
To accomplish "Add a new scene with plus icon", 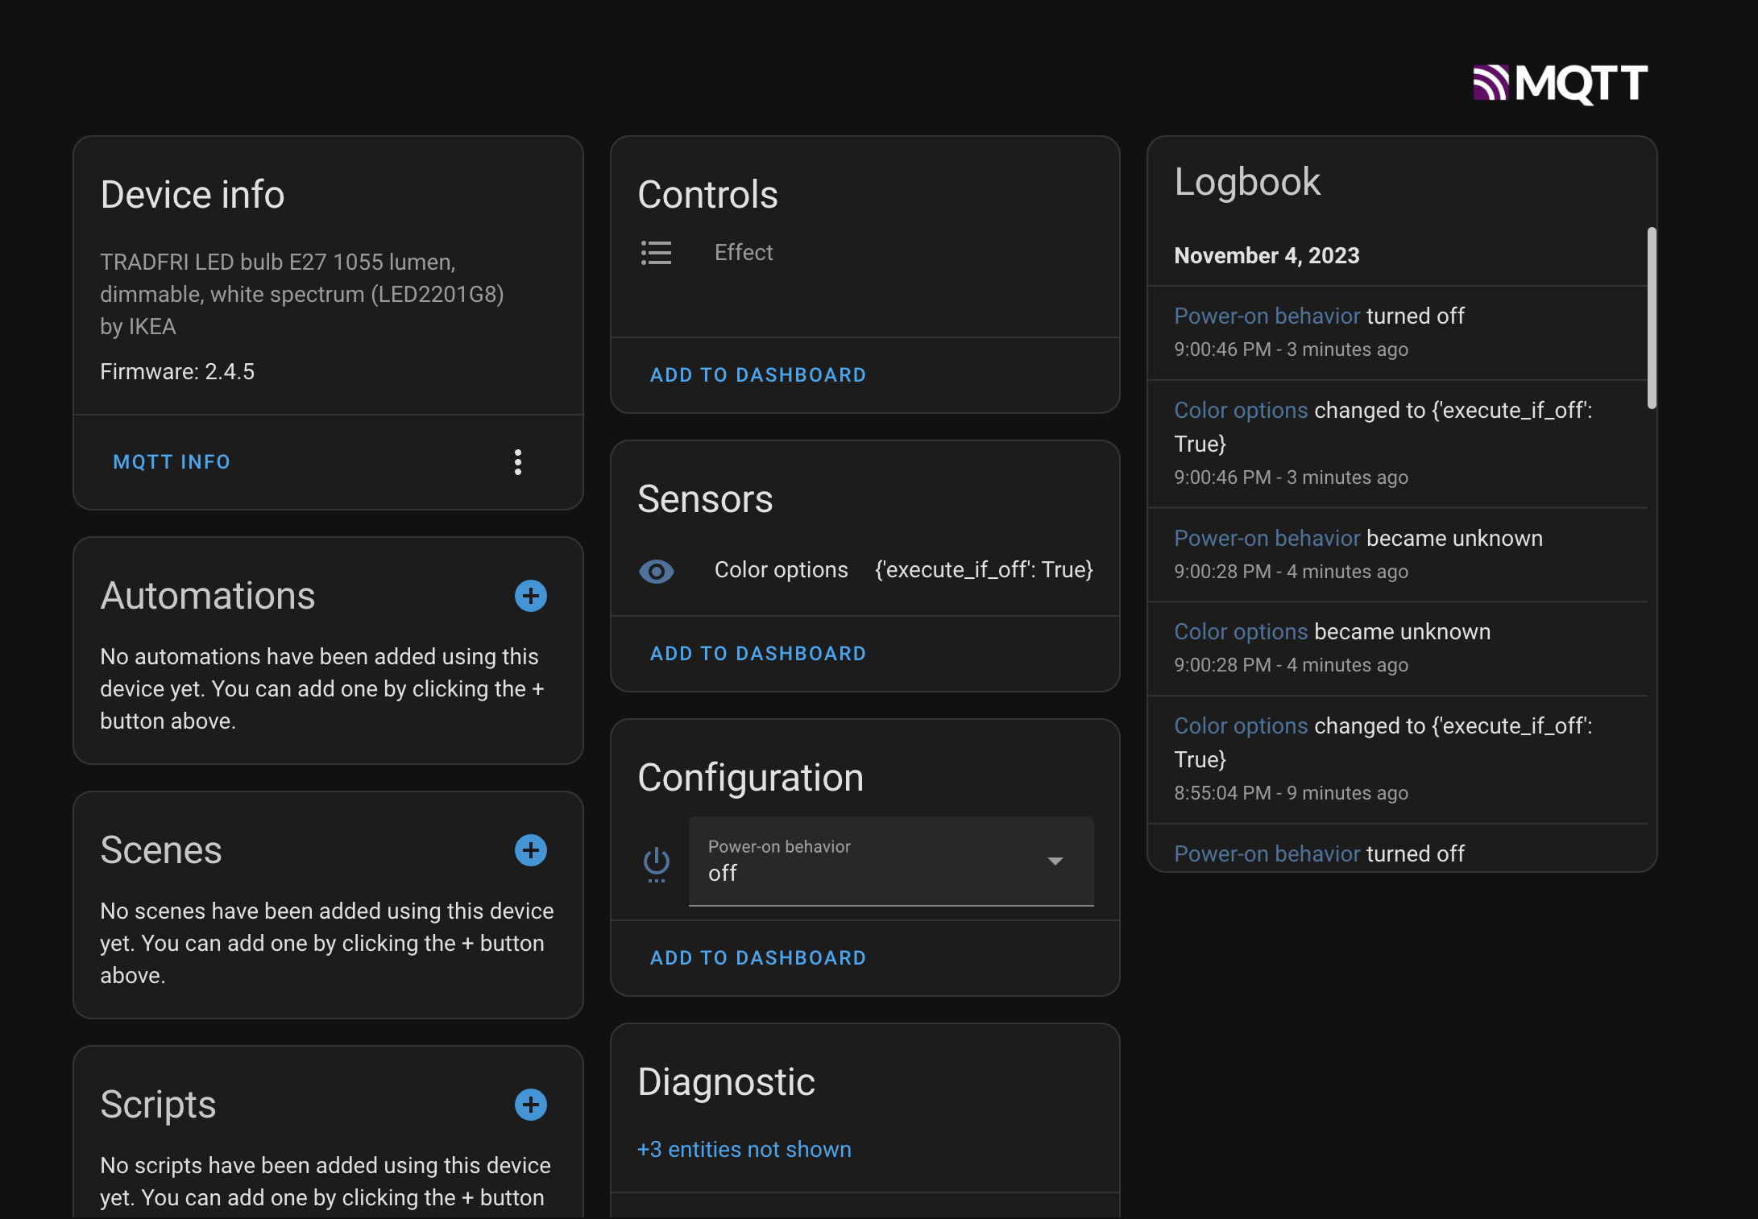I will tap(530, 850).
